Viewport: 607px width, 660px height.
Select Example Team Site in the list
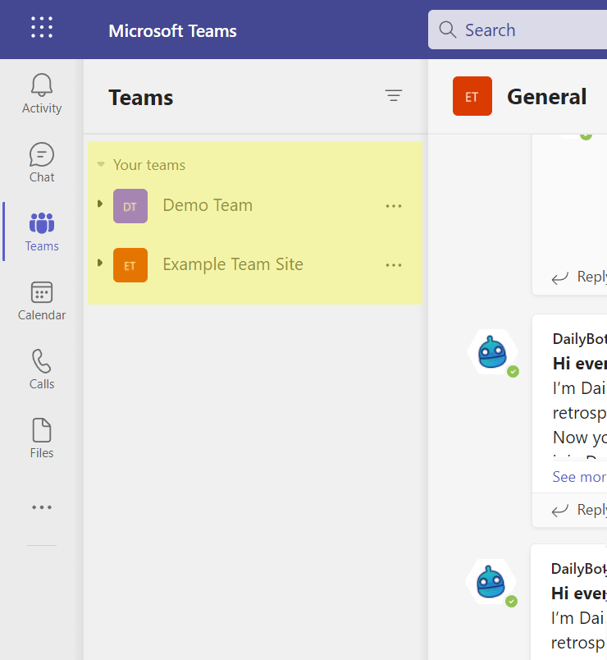233,264
